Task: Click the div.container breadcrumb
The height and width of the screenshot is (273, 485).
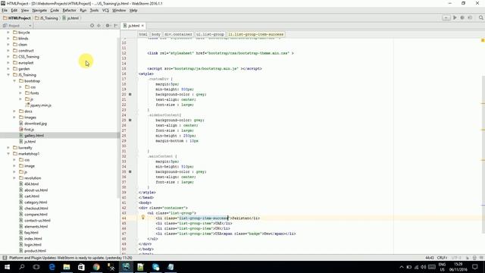Action: pyautogui.click(x=178, y=34)
